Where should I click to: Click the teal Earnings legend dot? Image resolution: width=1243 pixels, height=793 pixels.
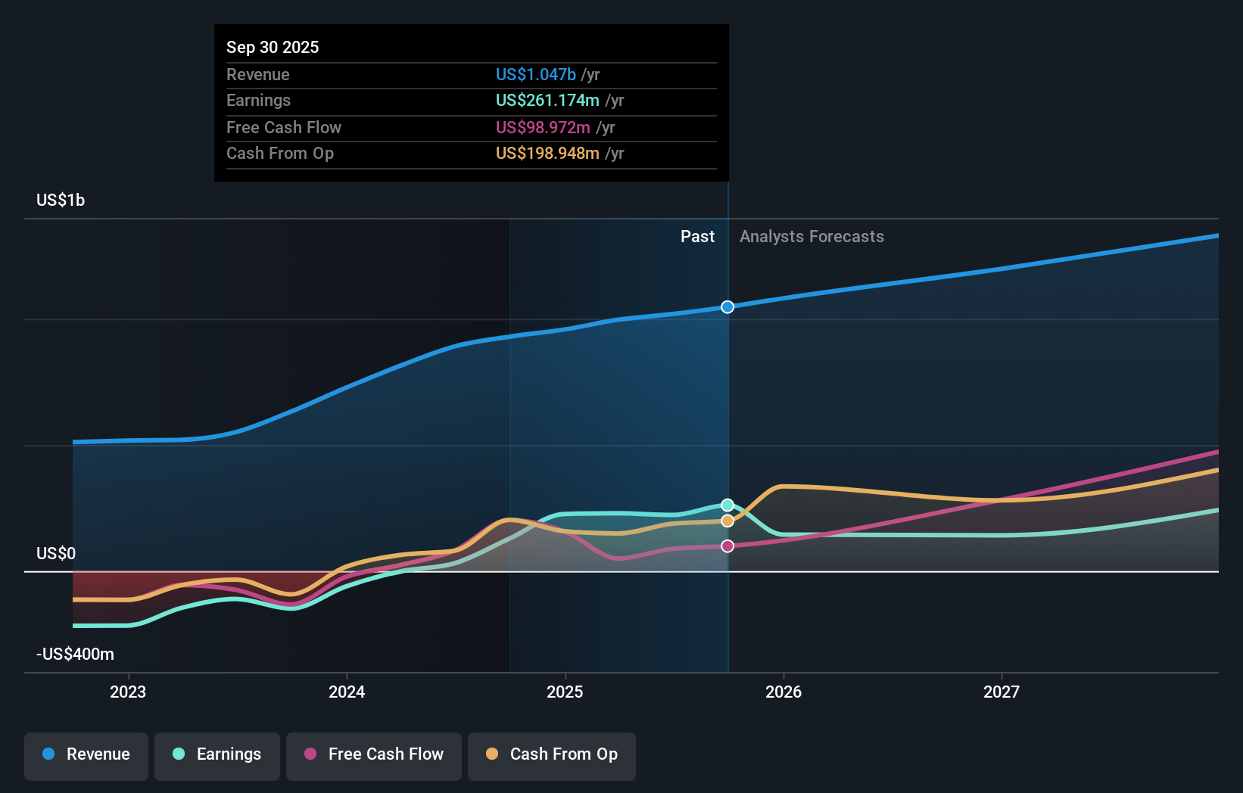pos(177,754)
